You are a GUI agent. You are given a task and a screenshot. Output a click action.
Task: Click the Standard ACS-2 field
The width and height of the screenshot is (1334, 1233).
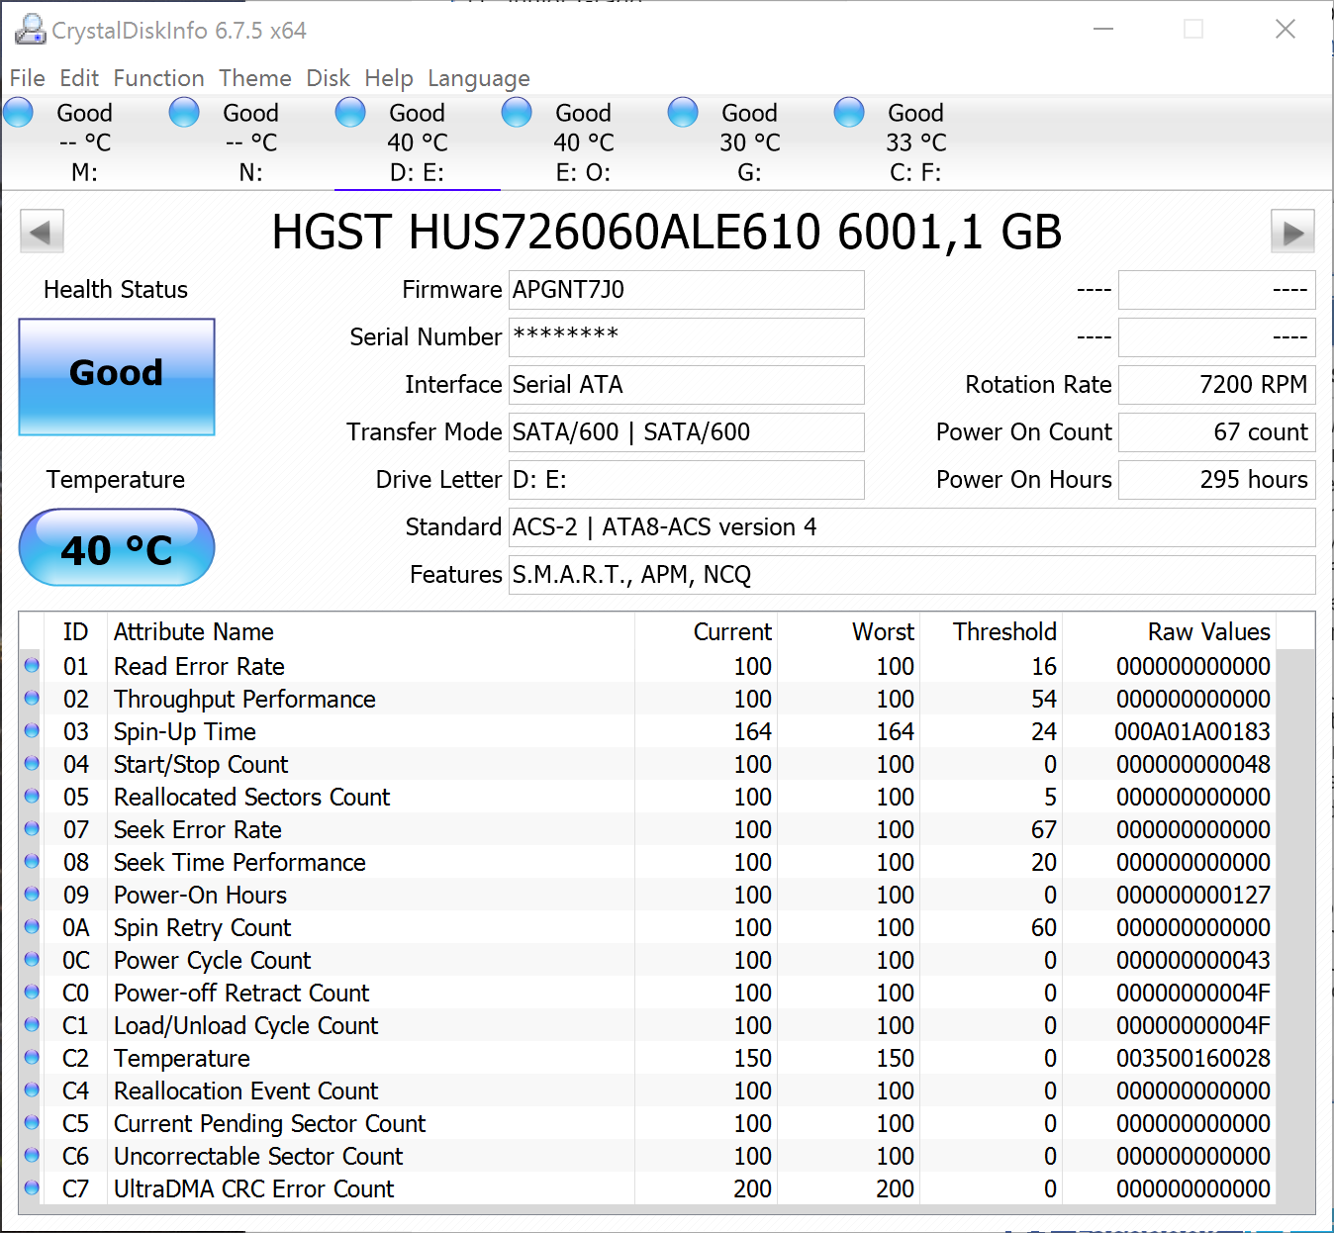click(912, 527)
